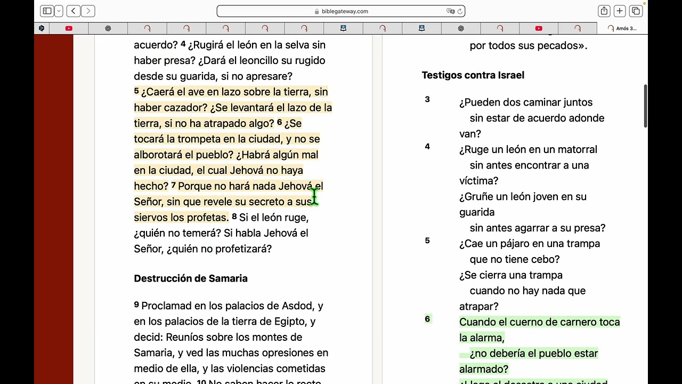This screenshot has height=384, width=682.
Task: Click heading 'Destrucción de Samaria'
Action: pyautogui.click(x=191, y=278)
